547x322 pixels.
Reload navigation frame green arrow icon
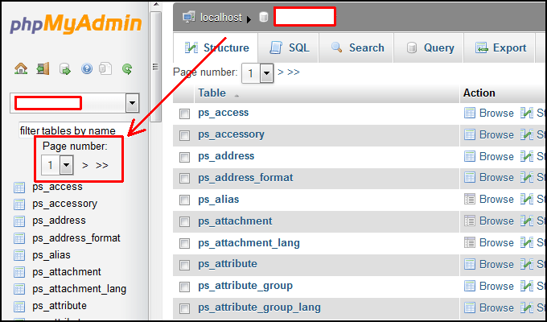pyautogui.click(x=127, y=68)
